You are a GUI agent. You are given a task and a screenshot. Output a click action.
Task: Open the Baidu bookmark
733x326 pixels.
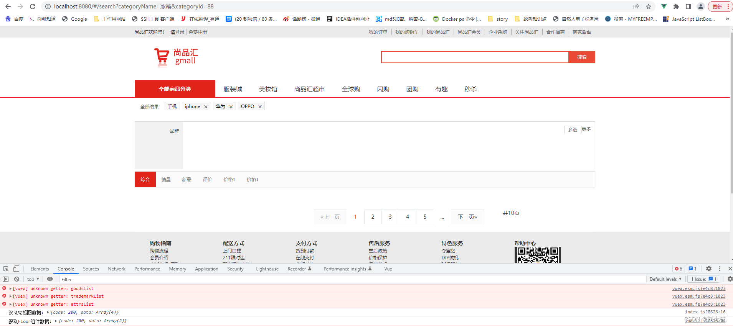point(30,19)
